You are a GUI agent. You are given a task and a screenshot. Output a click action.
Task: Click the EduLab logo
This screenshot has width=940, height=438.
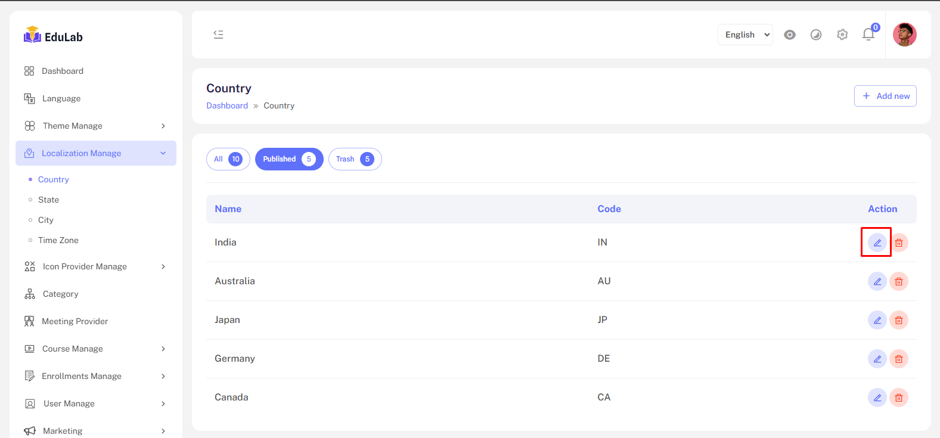(x=53, y=36)
